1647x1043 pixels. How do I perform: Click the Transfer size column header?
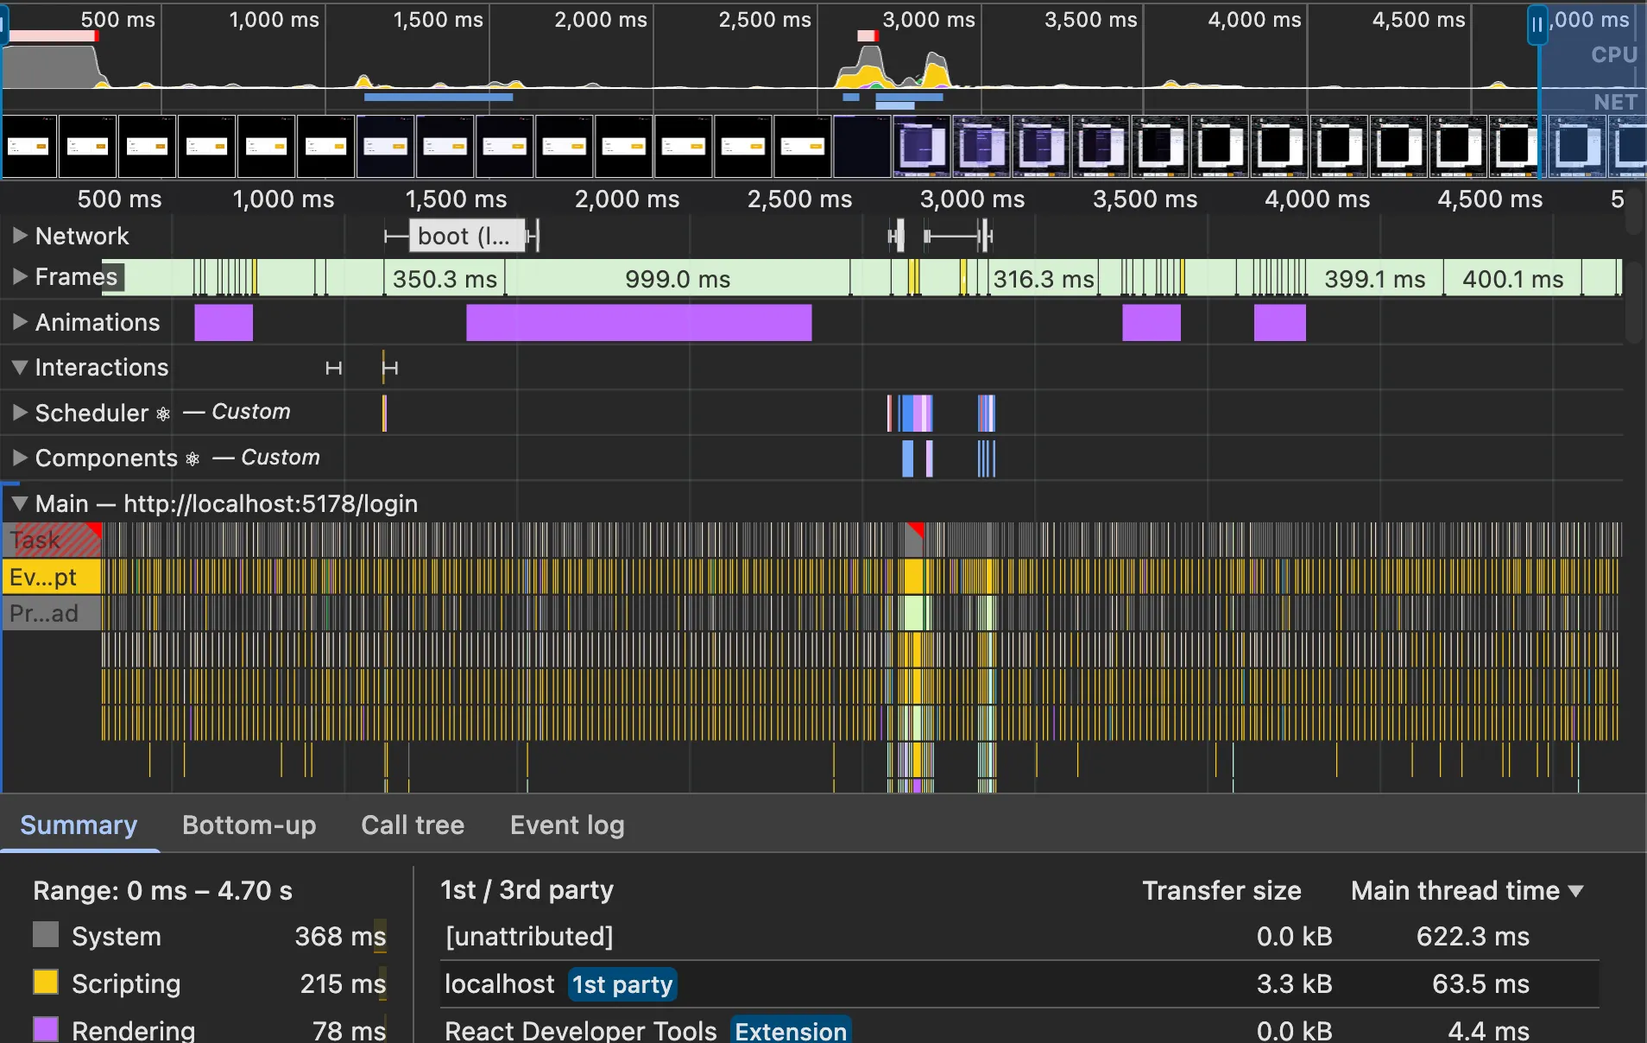click(1221, 890)
